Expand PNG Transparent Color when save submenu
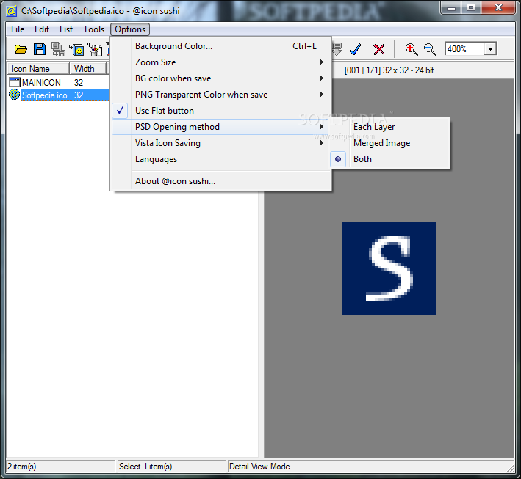The width and height of the screenshot is (521, 479). click(222, 95)
